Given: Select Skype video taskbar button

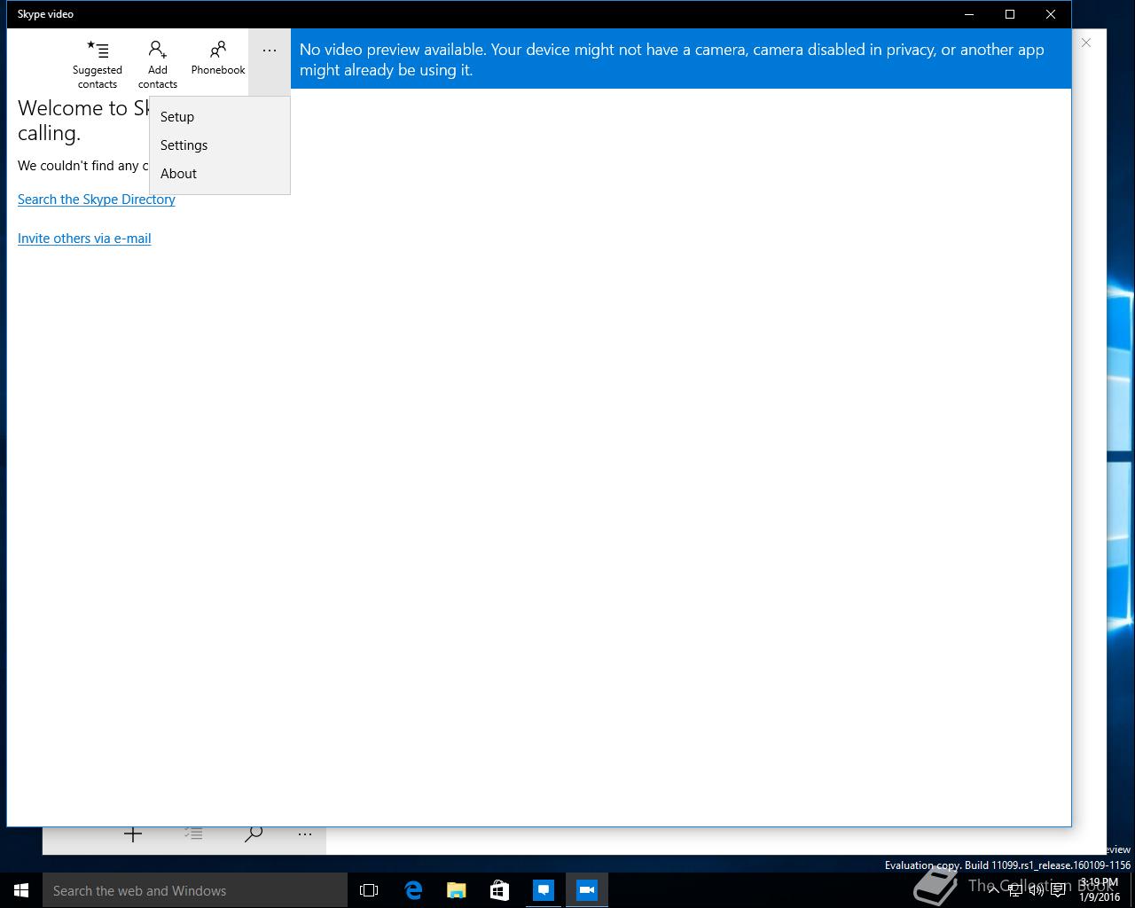Looking at the screenshot, I should [x=587, y=890].
